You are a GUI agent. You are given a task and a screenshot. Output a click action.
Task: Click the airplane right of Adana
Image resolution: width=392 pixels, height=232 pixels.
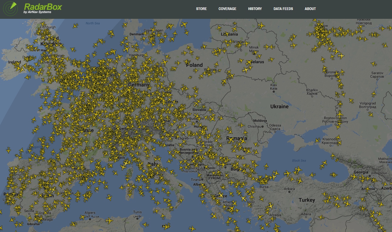[321, 218]
